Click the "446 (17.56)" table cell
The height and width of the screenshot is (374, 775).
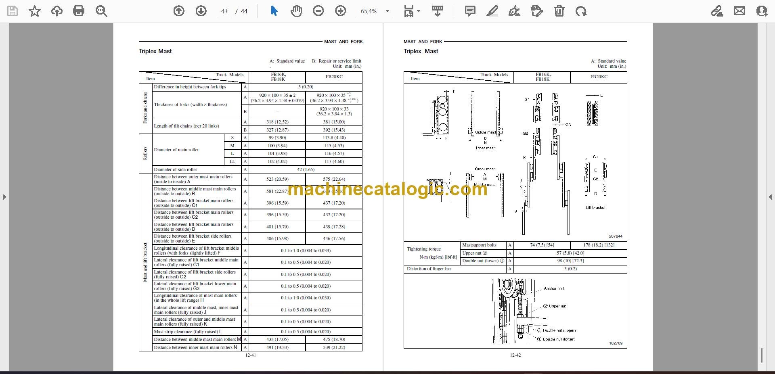(x=334, y=238)
